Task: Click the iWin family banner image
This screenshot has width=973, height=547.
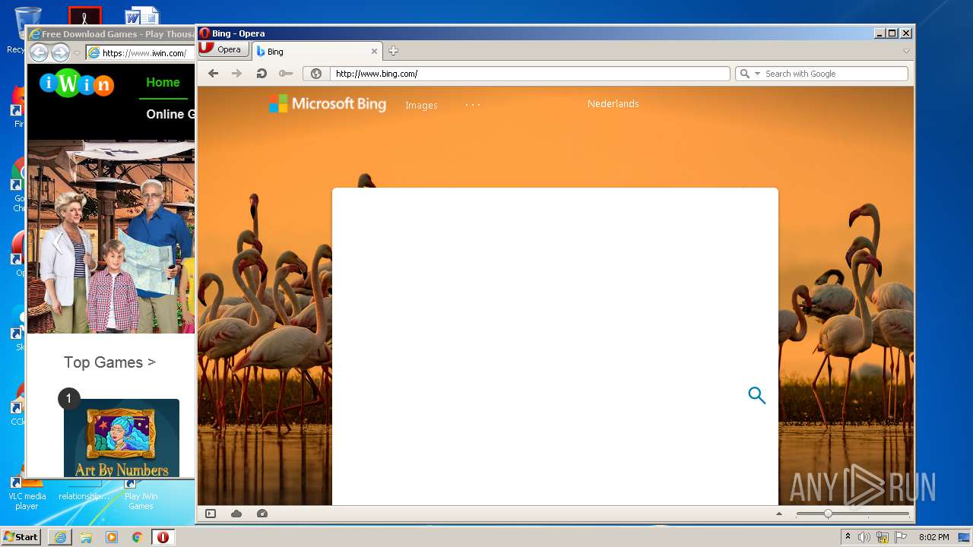Action: (x=111, y=237)
